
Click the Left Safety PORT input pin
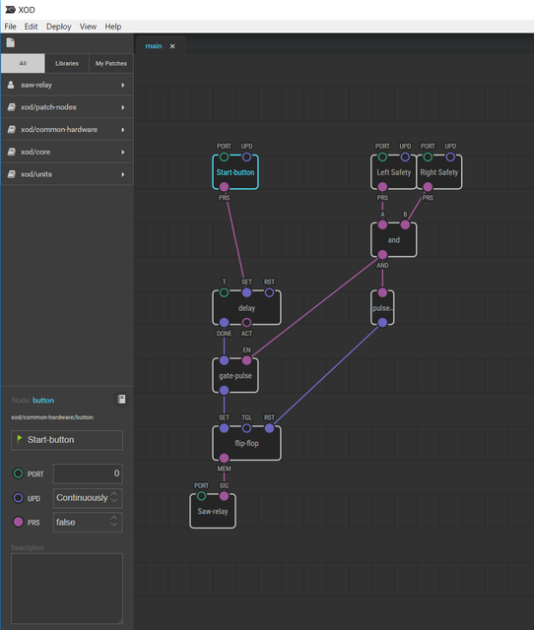[x=382, y=157]
